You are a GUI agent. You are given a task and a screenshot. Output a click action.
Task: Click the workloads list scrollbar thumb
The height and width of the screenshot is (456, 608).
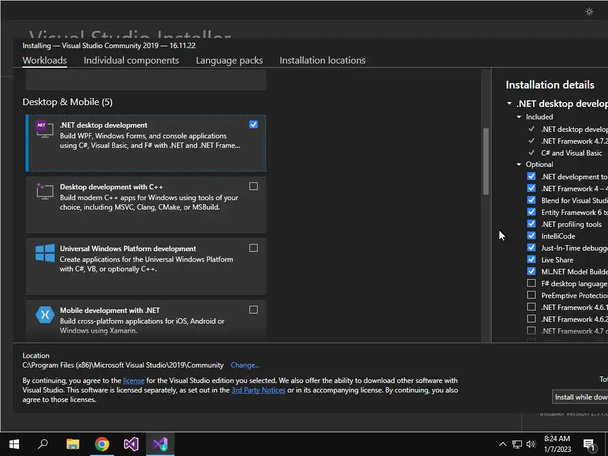point(486,161)
